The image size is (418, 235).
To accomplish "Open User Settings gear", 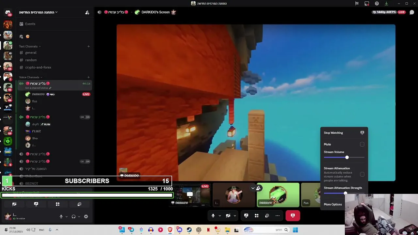I will pos(86,216).
